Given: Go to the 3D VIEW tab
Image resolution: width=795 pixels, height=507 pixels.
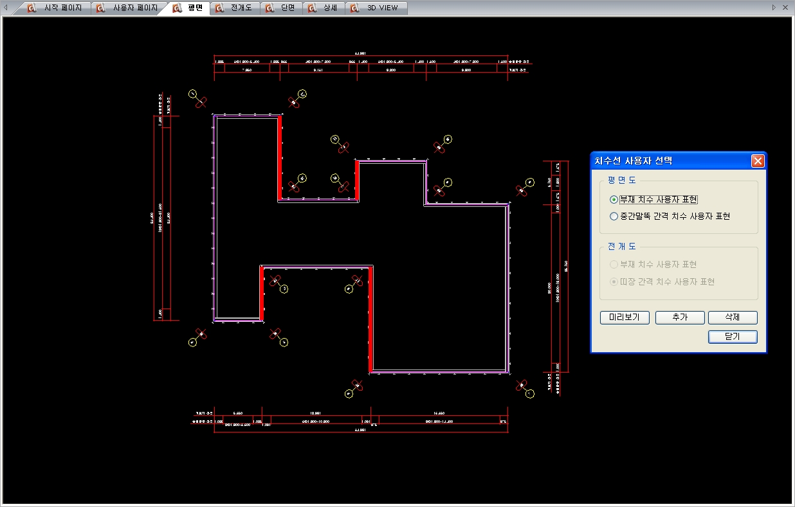Looking at the screenshot, I should (382, 8).
